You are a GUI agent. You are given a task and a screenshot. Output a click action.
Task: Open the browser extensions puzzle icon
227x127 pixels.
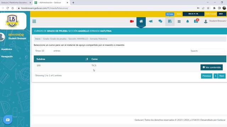tap(214, 8)
